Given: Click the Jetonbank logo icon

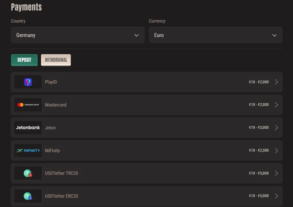Looking at the screenshot, I should 28,128.
